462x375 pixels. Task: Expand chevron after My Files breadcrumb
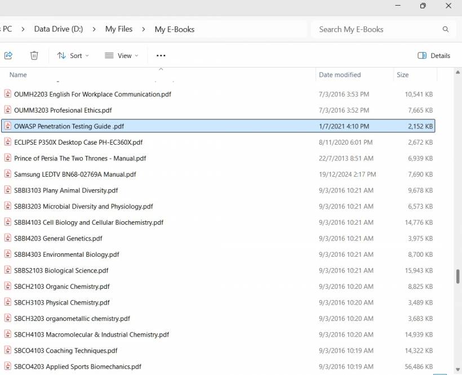(x=144, y=29)
